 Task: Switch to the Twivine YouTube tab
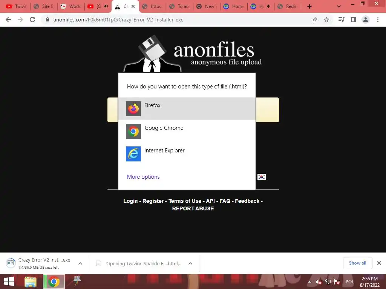pos(16,6)
